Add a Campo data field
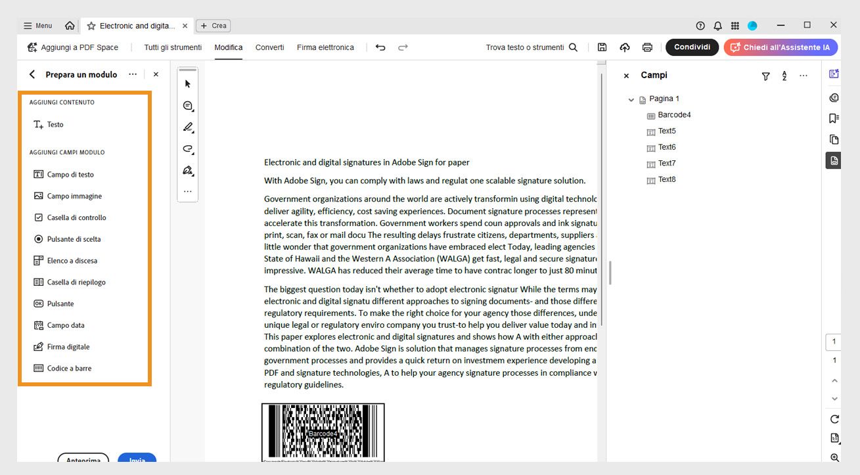This screenshot has width=860, height=475. tap(58, 325)
